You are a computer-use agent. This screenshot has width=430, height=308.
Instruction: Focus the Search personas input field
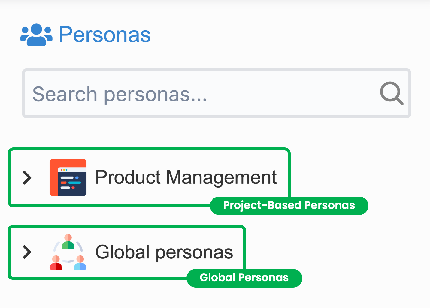coord(217,93)
